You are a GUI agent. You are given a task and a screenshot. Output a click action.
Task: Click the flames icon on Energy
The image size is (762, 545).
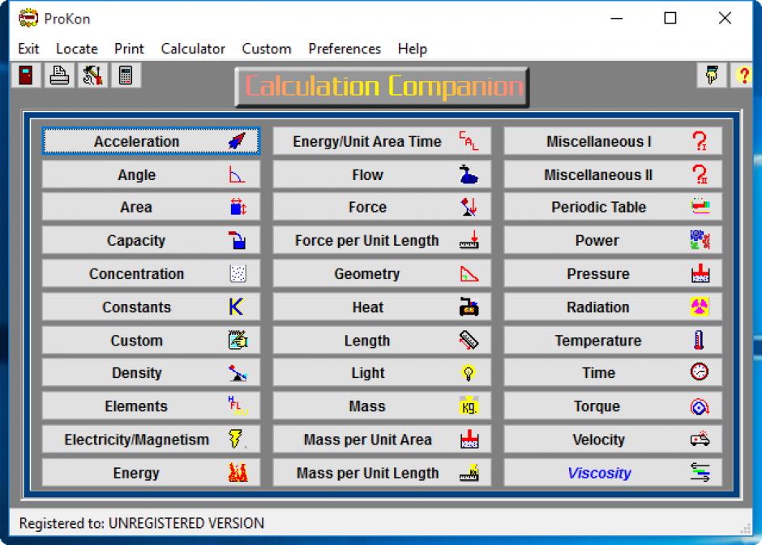[238, 472]
